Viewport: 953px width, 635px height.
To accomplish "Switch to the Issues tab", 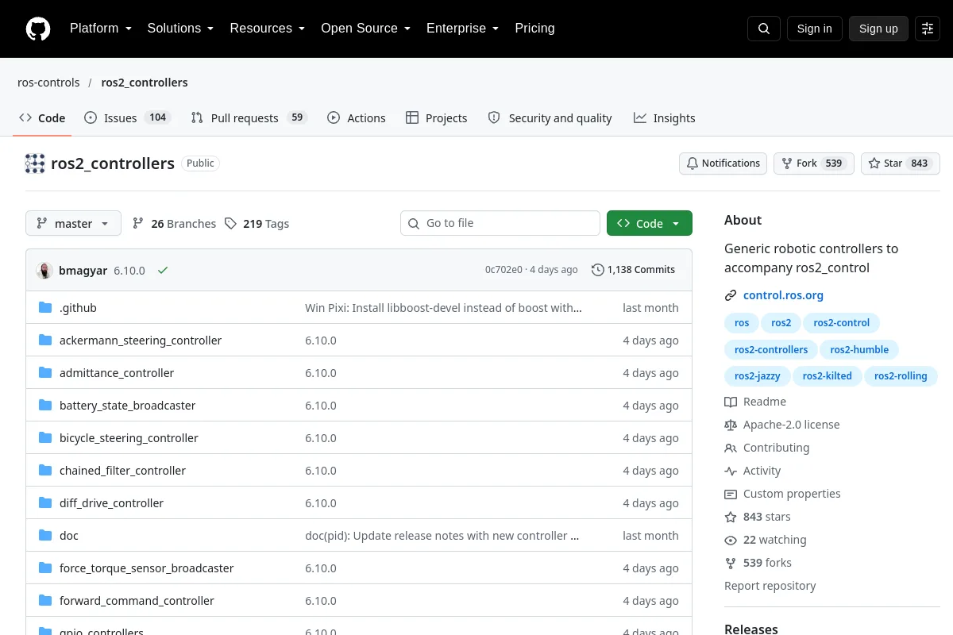I will point(127,117).
